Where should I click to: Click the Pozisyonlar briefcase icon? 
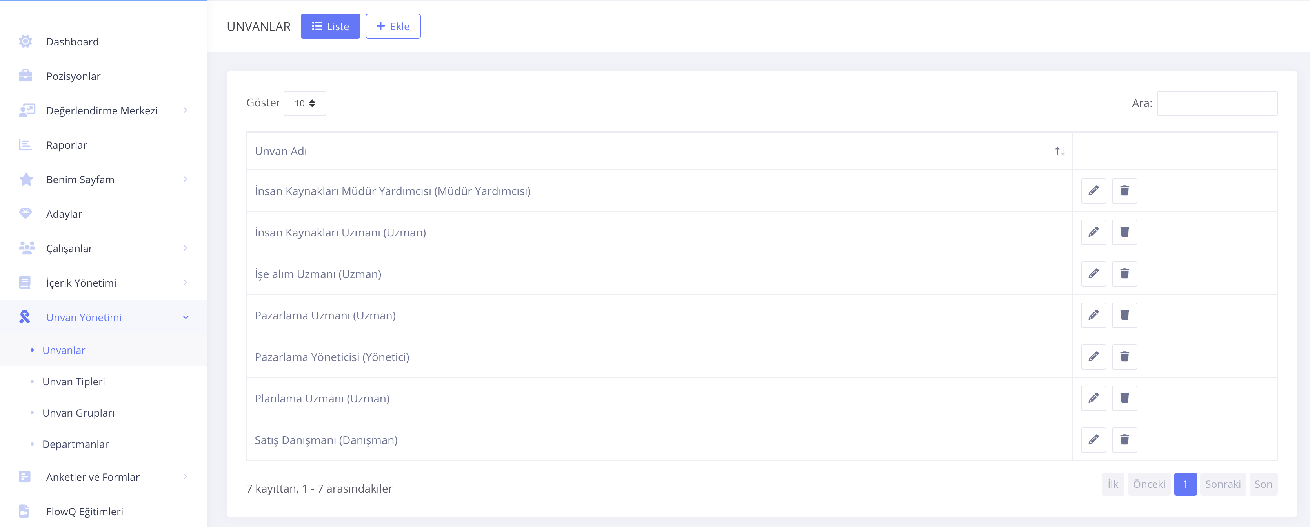click(25, 76)
